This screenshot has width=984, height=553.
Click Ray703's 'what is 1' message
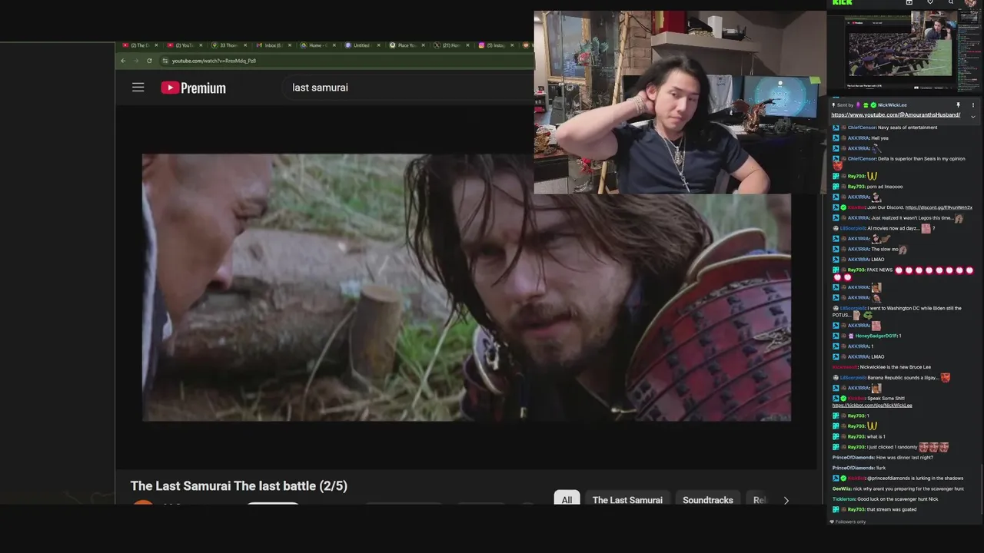(x=876, y=437)
